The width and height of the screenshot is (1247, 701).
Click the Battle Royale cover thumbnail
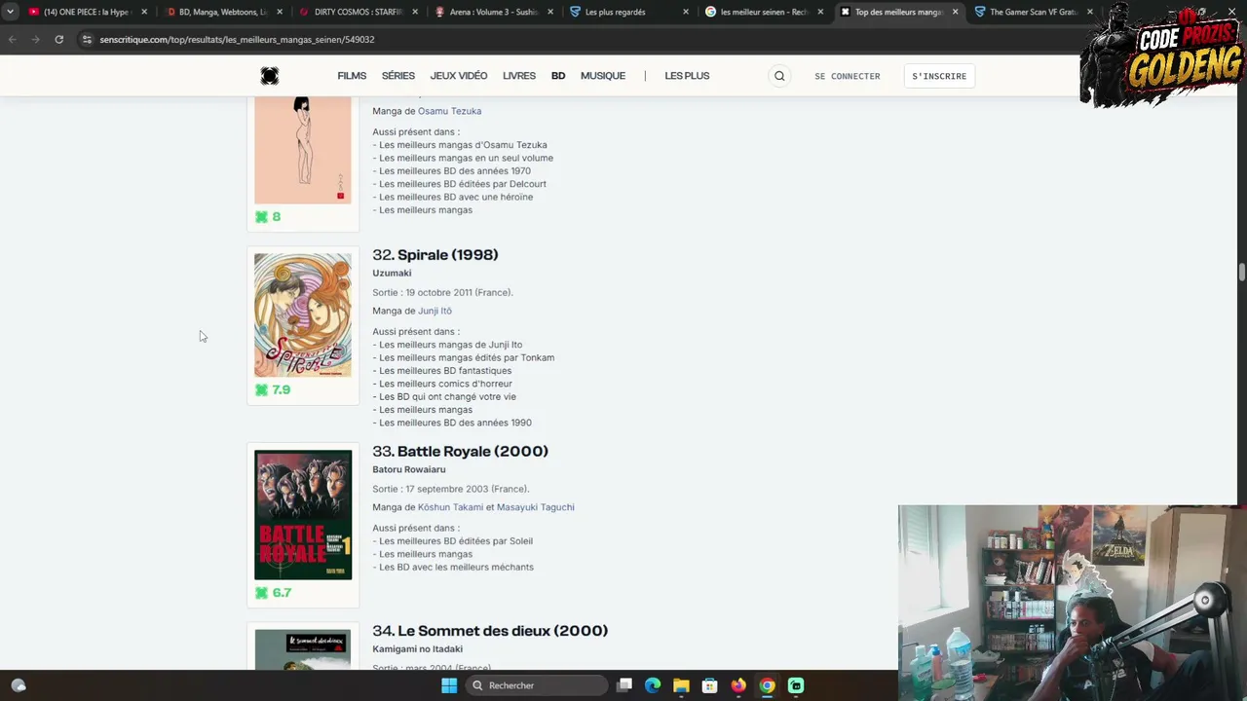[x=303, y=515]
